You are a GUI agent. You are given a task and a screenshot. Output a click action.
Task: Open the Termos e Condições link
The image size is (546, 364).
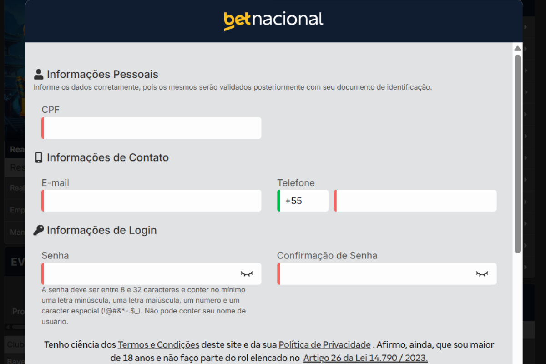click(158, 345)
